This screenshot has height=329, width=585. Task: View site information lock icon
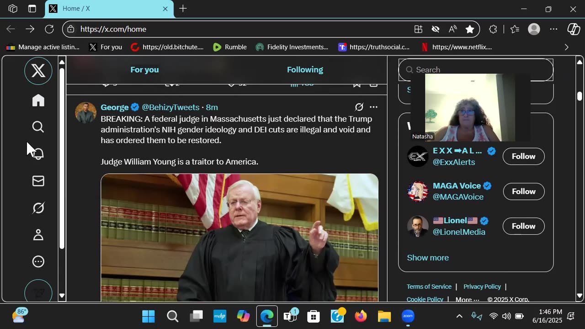(x=71, y=29)
